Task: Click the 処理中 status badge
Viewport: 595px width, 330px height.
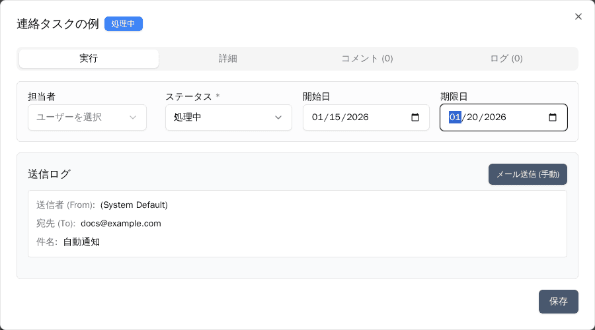Action: click(x=124, y=24)
